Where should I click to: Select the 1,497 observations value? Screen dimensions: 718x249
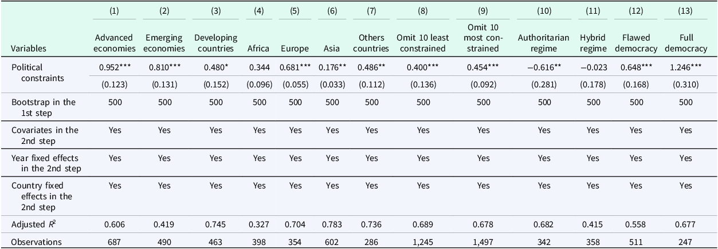484,242
